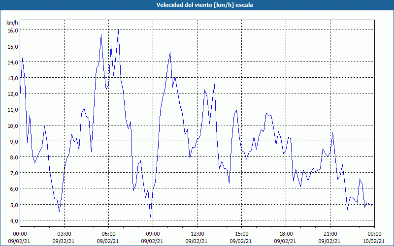Select the 9,0 y-axis tick label

coord(14,142)
